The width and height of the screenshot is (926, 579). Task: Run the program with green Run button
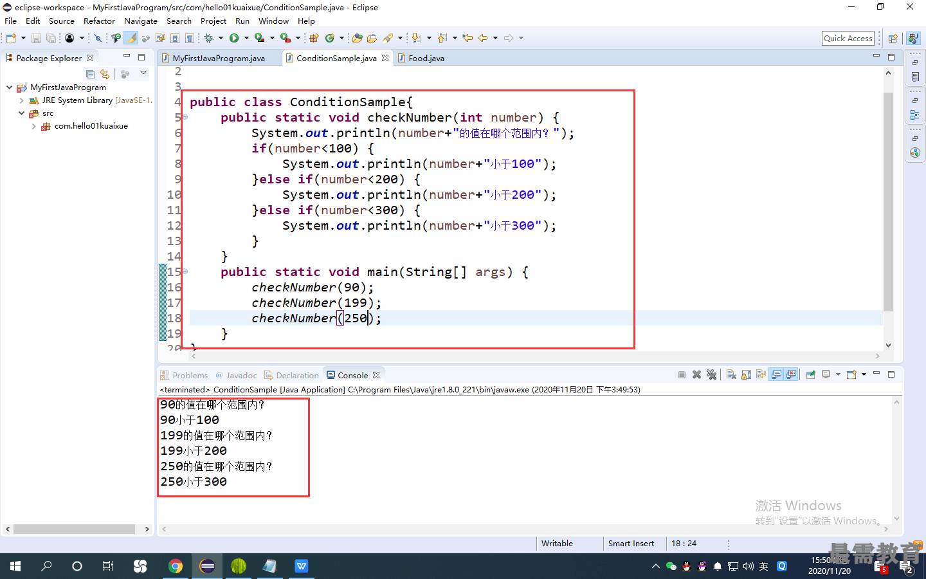(234, 38)
